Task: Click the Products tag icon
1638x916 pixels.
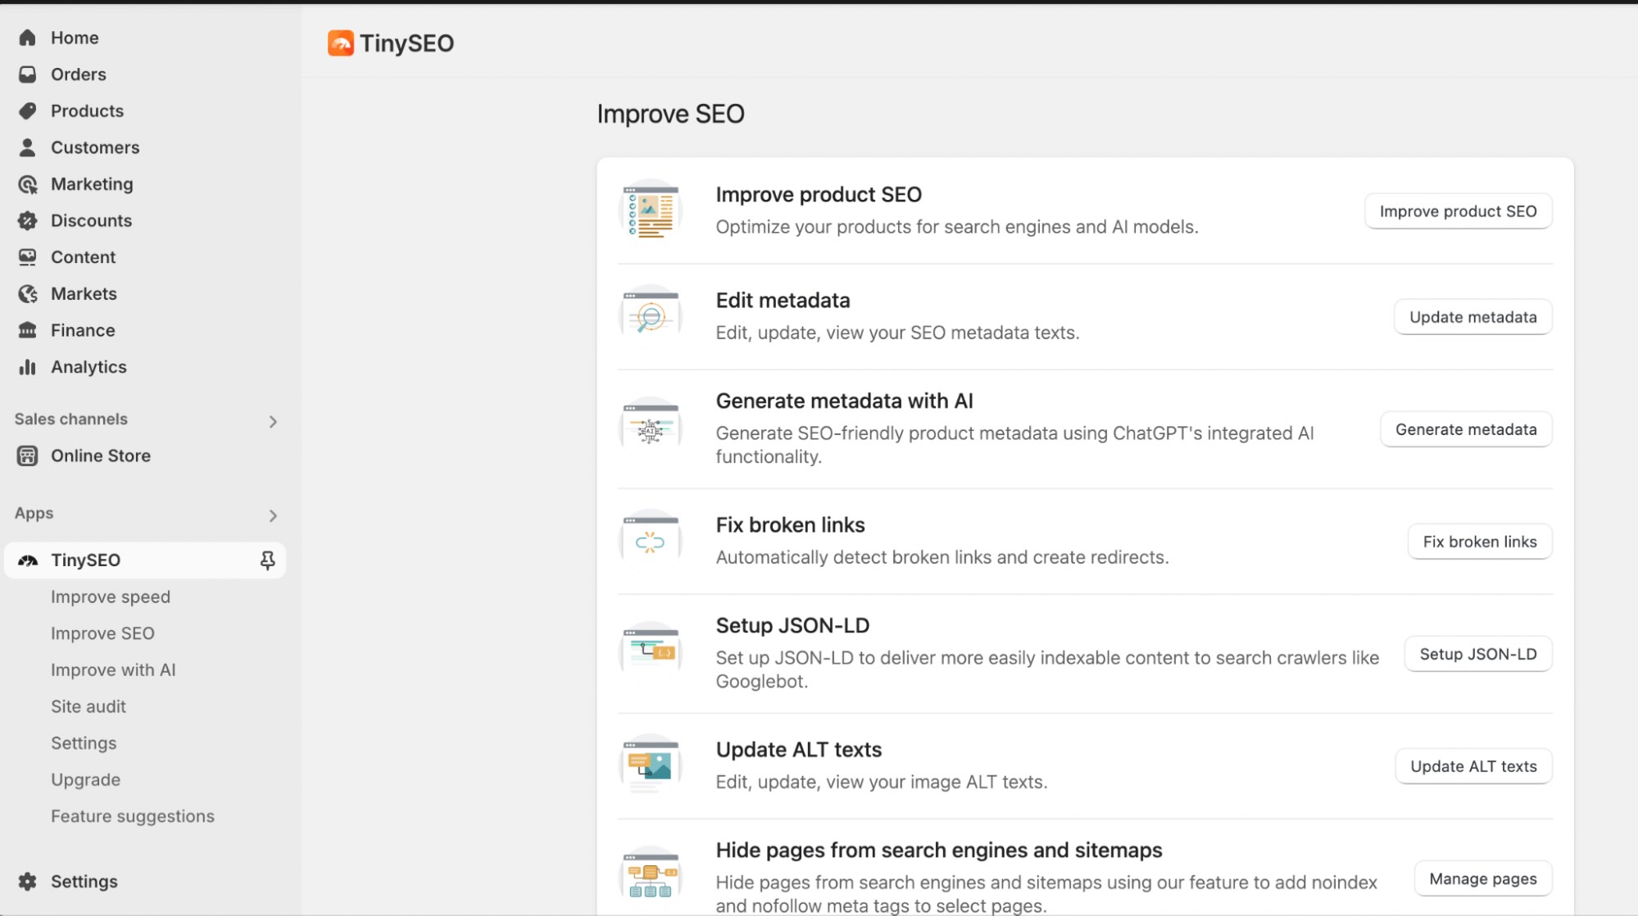Action: pyautogui.click(x=27, y=111)
